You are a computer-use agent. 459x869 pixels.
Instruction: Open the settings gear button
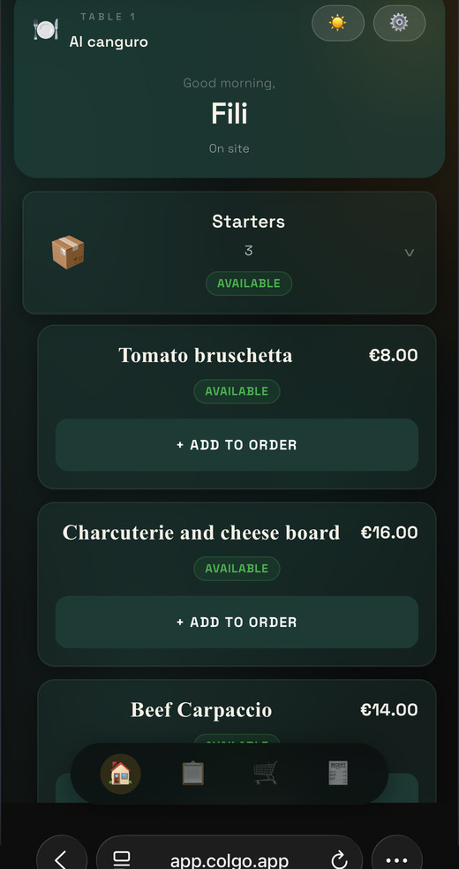point(399,23)
